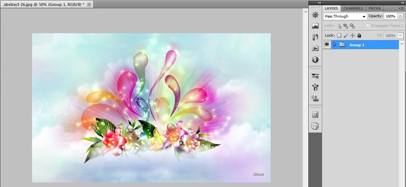Toggle lock all for the group
Viewport: 406px width, 187px height.
[x=359, y=35]
